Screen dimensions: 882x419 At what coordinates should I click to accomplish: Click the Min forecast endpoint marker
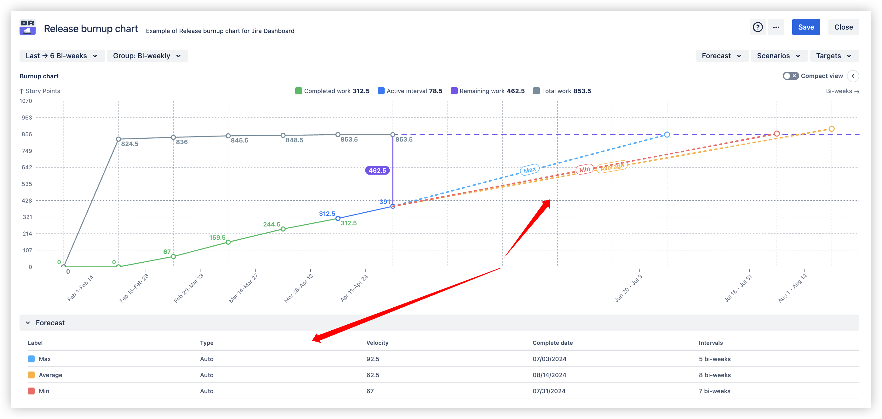click(x=776, y=134)
